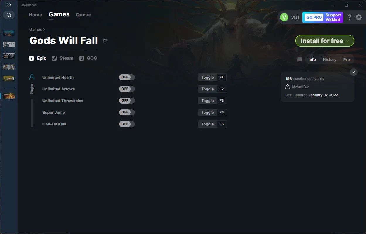Image resolution: width=366 pixels, height=234 pixels.
Task: Click the GO PRO Support WeMod button
Action: (x=323, y=17)
